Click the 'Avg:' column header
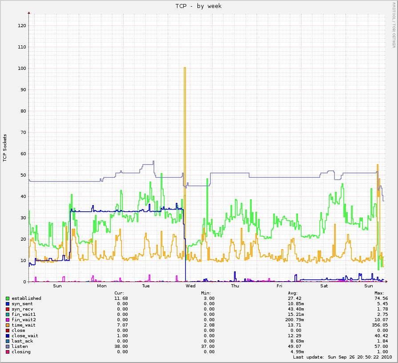 pyautogui.click(x=294, y=293)
